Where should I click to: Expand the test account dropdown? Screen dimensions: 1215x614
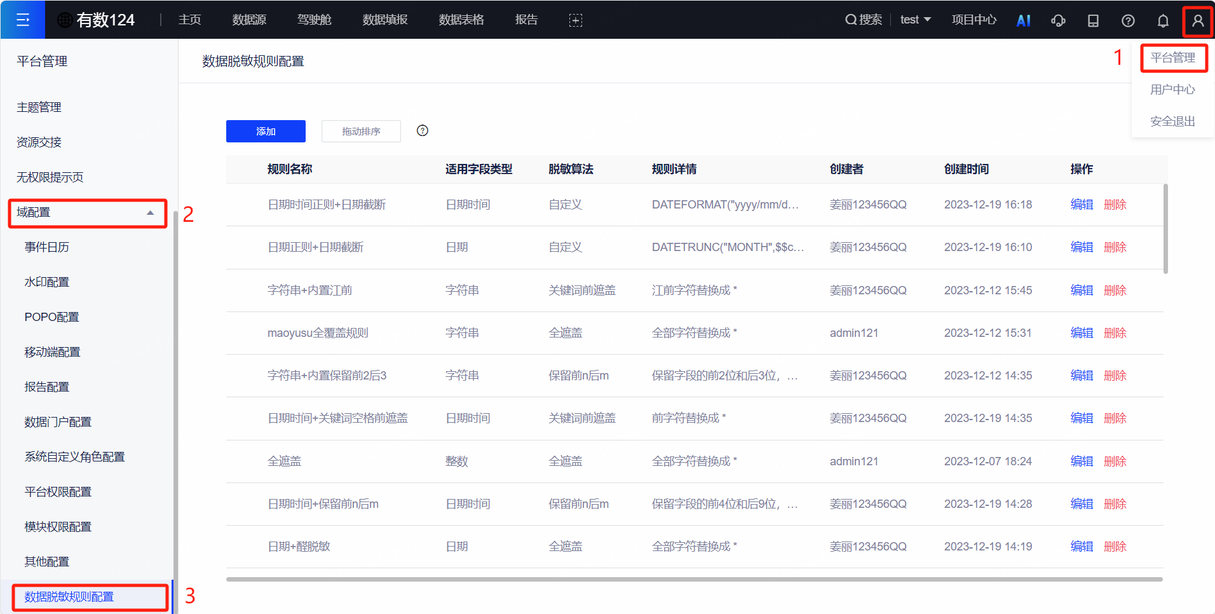(x=915, y=20)
